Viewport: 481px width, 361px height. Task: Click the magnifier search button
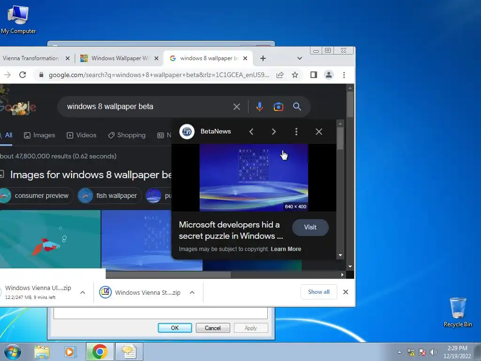[297, 107]
